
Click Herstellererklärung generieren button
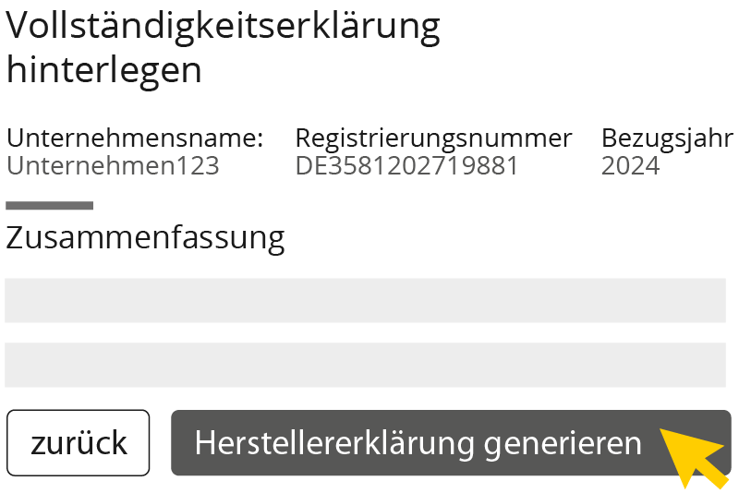418,443
